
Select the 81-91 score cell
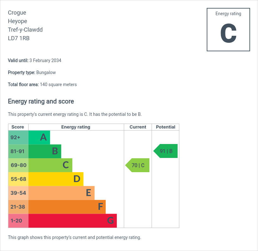click(18, 151)
